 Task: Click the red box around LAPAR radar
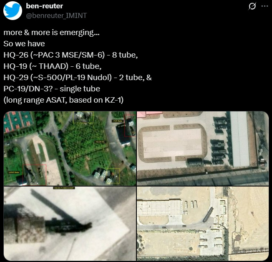point(34,174)
